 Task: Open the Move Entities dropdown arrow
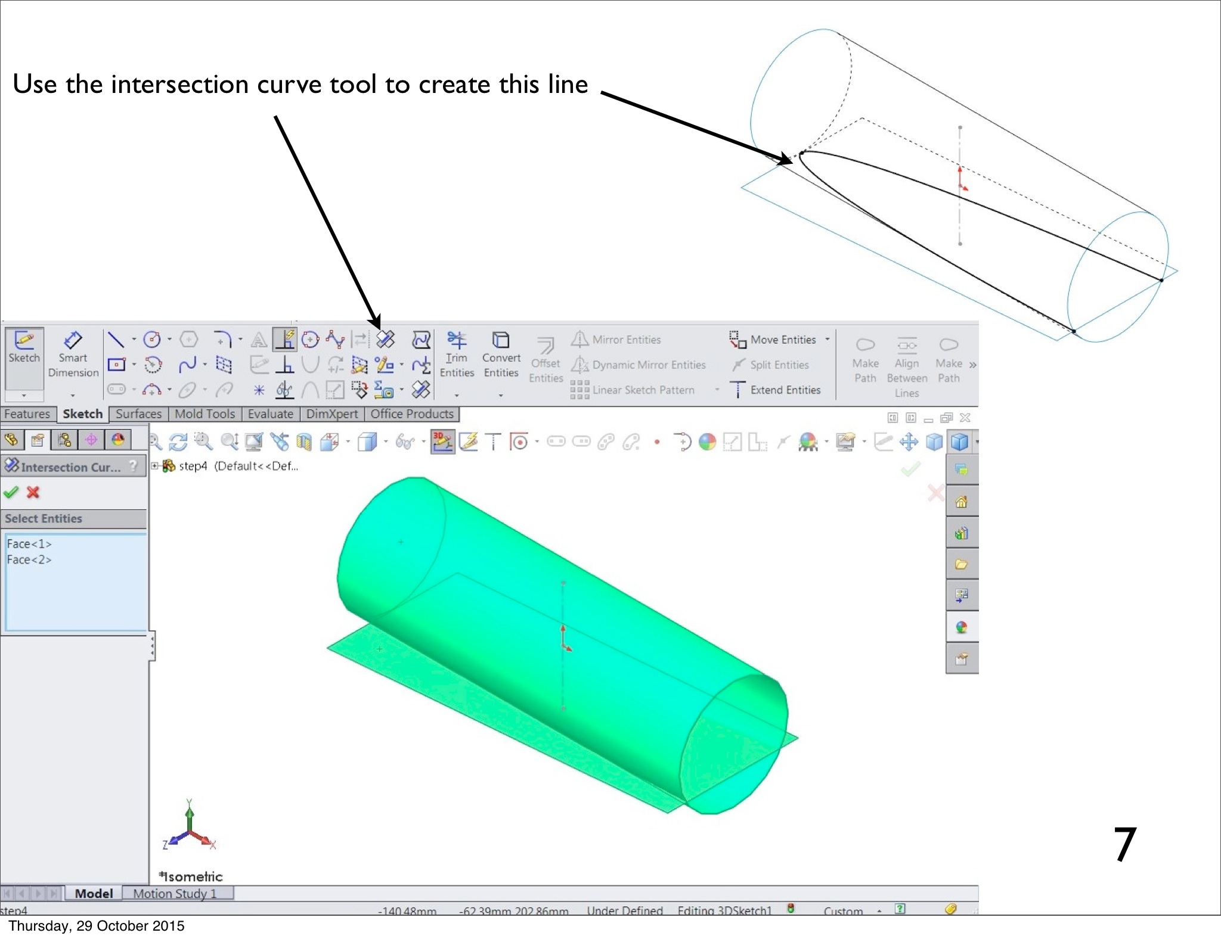pos(828,339)
